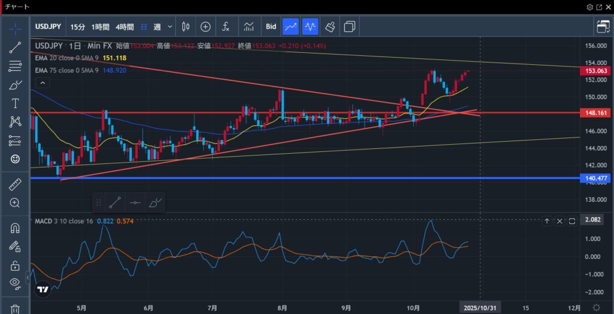The width and height of the screenshot is (614, 314).
Task: Click the USDJPY symbol selector
Action: [49, 26]
